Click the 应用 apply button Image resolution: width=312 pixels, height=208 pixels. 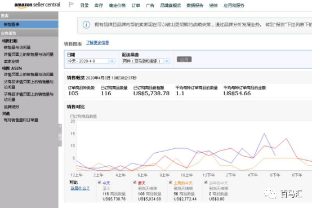click(x=184, y=60)
